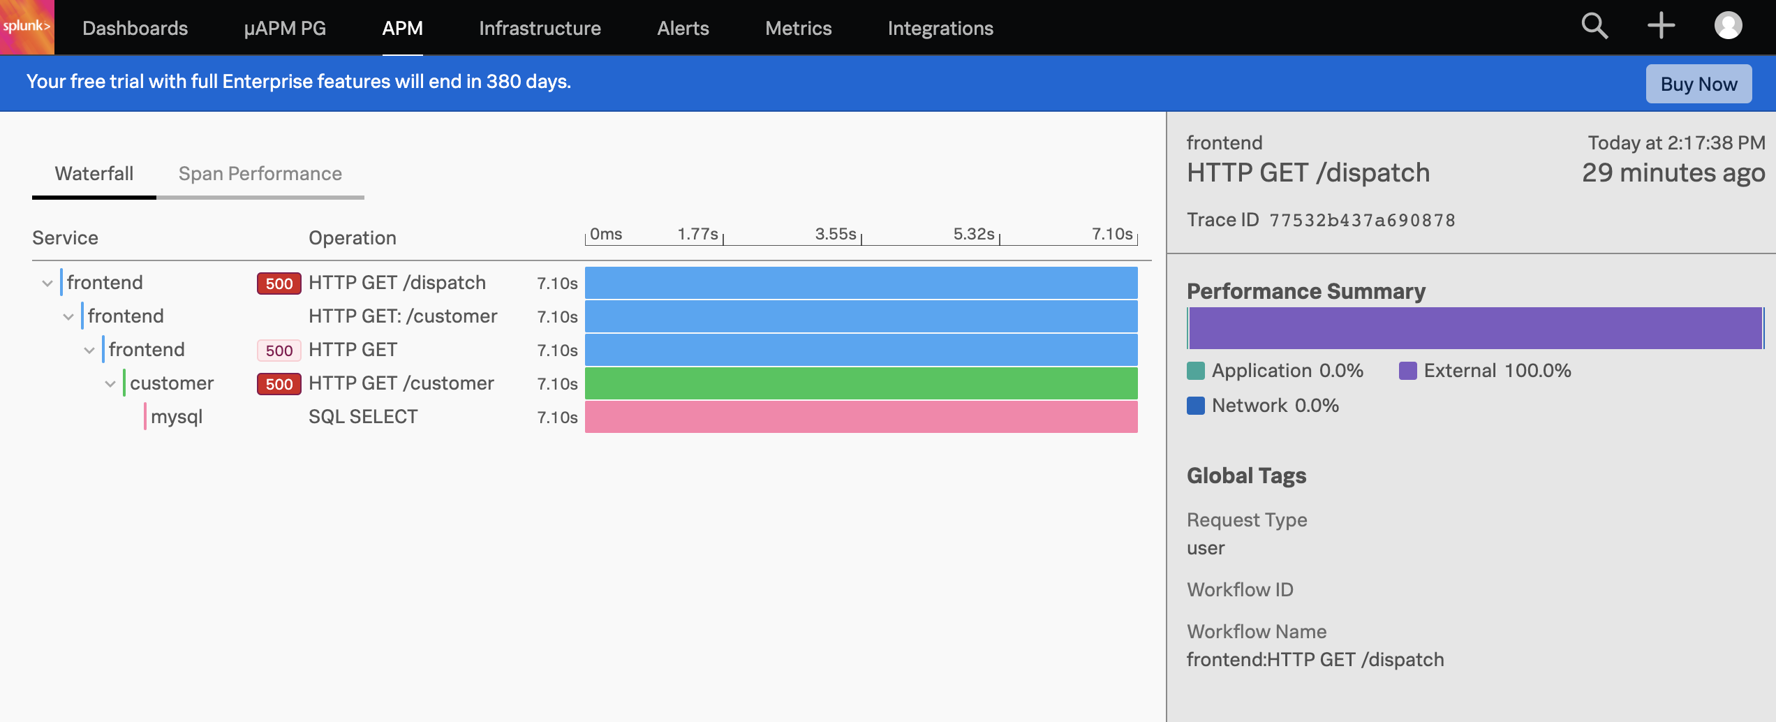The image size is (1776, 722).
Task: Click the HTTP GET: /customer operation
Action: tap(403, 316)
